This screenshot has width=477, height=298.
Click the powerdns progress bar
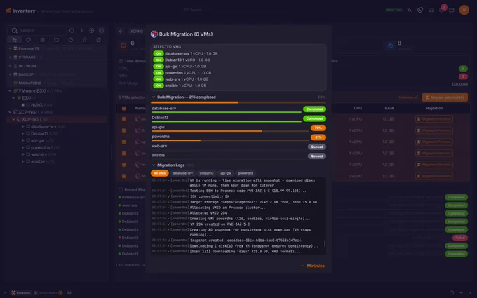230,141
